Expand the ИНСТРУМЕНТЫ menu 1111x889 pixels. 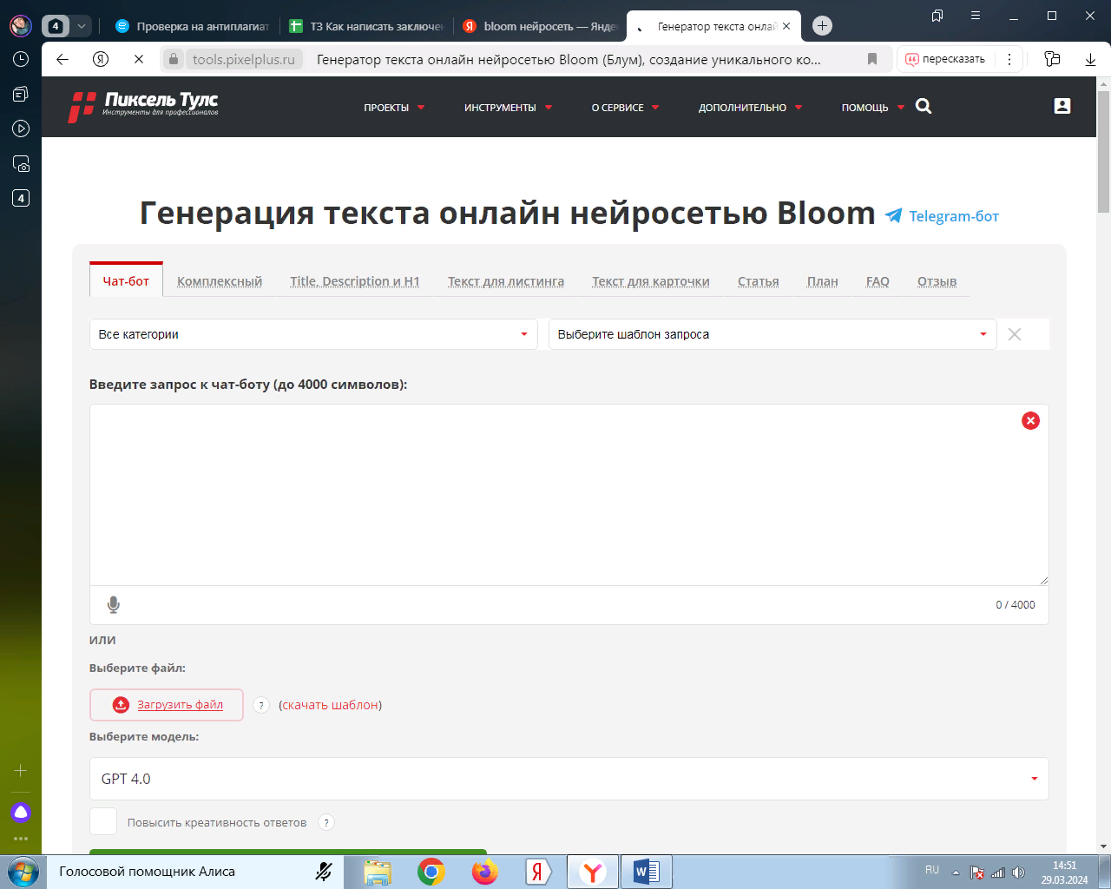(508, 108)
